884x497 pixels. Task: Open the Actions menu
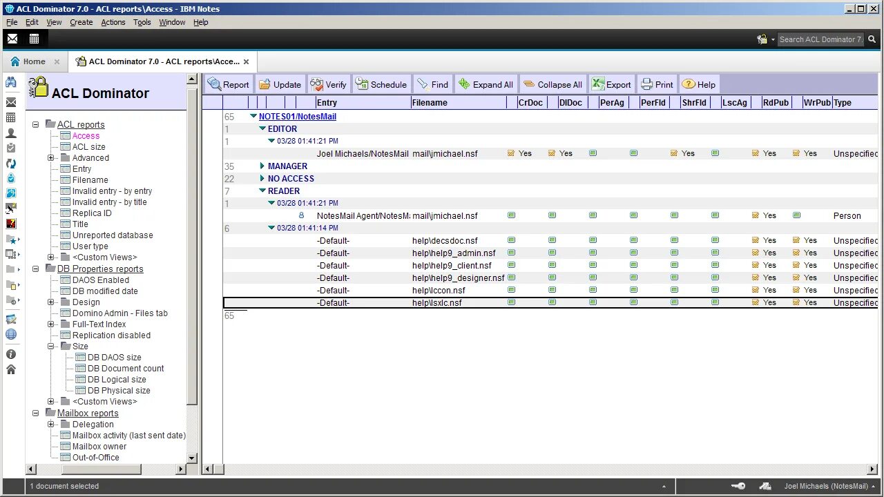(113, 22)
